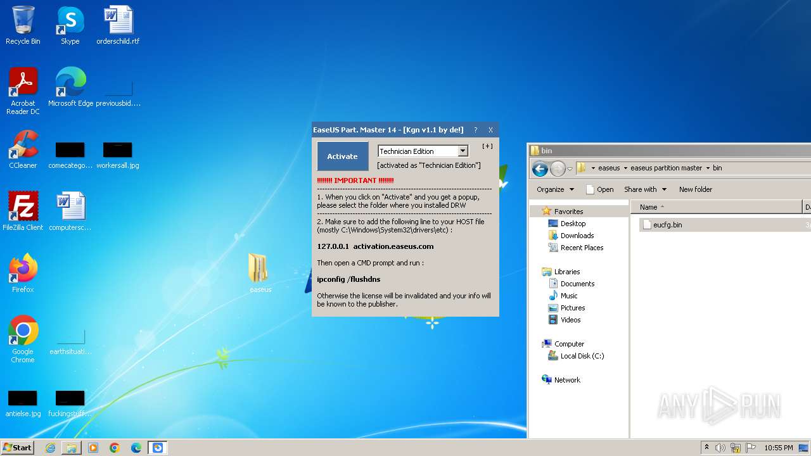Launch the CCleaner desktop shortcut
This screenshot has height=456, width=811.
tap(23, 149)
